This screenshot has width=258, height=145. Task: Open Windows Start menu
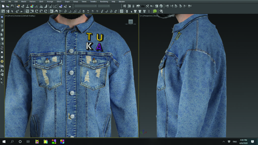pyautogui.click(x=4, y=141)
